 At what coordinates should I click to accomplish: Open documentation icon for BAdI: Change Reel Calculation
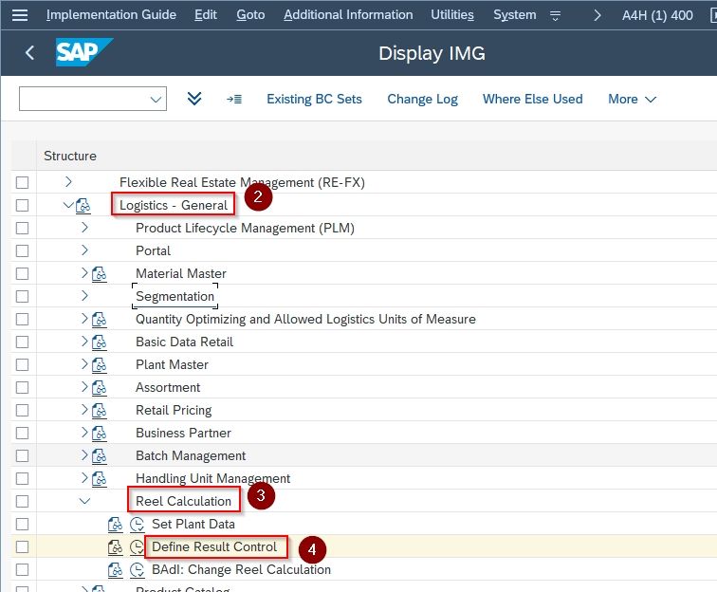[116, 569]
